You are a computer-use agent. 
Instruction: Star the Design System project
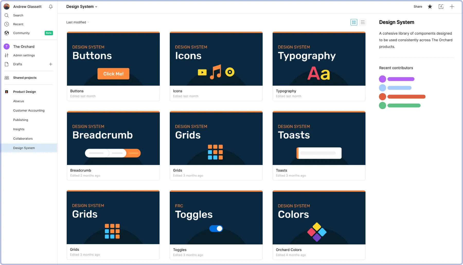pyautogui.click(x=430, y=7)
